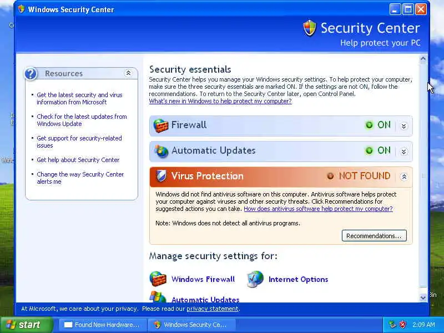Close the Windows Security Center window
Screen dimensions: 444x333
coord(421,9)
